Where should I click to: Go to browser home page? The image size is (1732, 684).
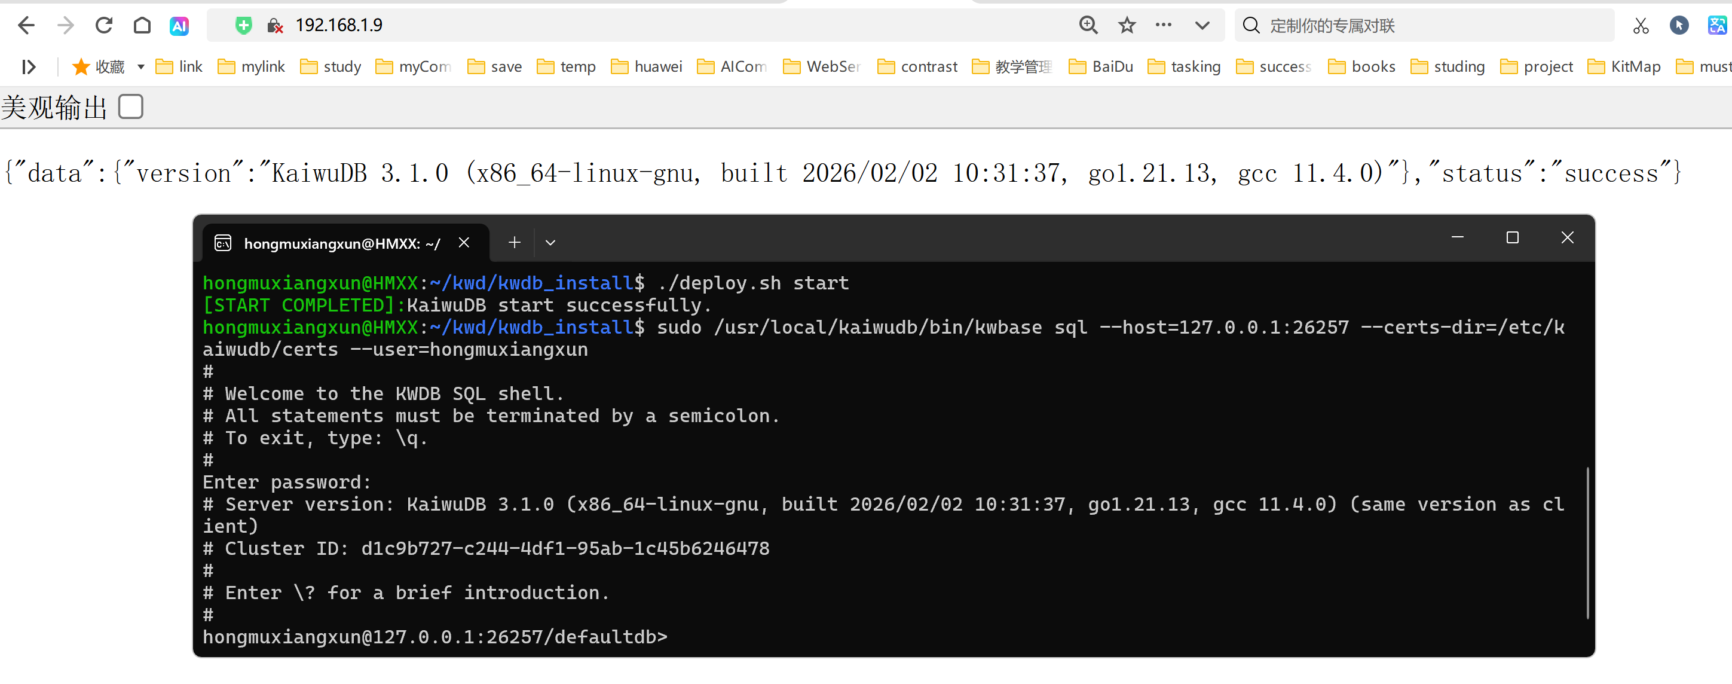[x=142, y=26]
